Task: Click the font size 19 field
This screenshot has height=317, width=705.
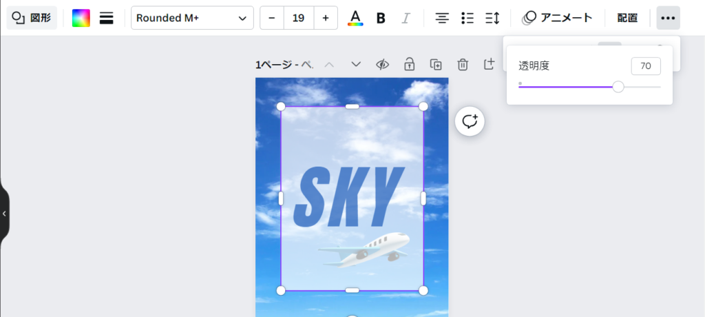Action: click(299, 18)
